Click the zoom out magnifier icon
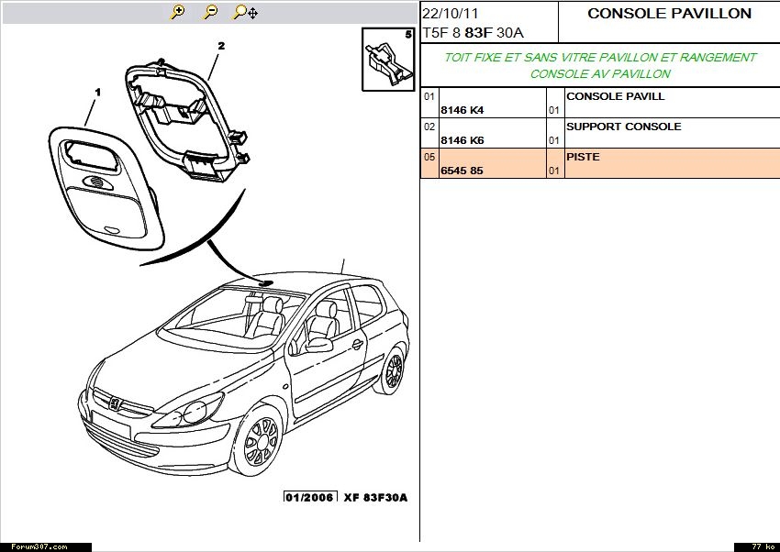Image resolution: width=780 pixels, height=552 pixels. [x=210, y=12]
